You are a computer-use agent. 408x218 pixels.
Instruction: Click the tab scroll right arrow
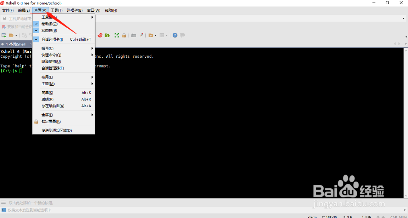tap(399, 44)
